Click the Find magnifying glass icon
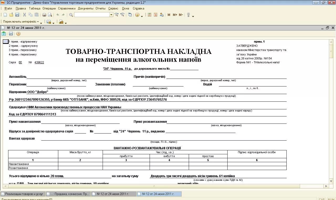336x200 pixels. (71, 15)
